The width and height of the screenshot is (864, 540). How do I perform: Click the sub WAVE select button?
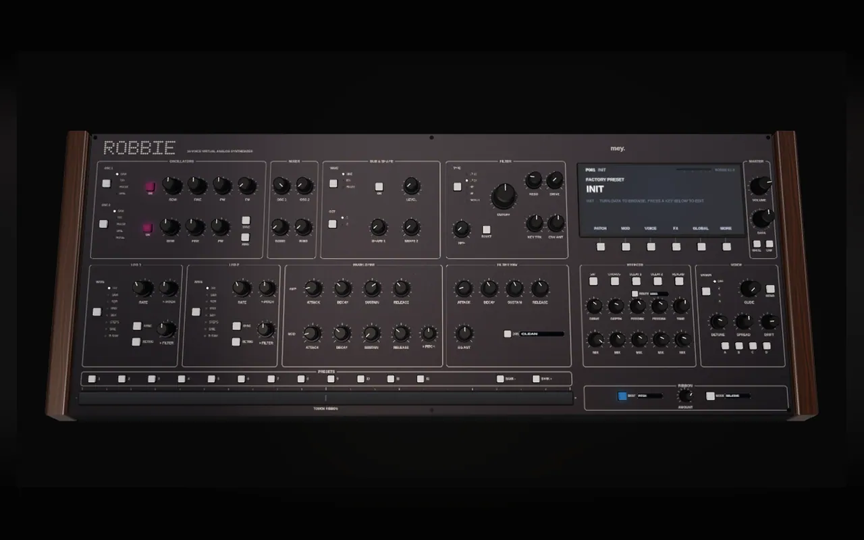[x=333, y=183]
